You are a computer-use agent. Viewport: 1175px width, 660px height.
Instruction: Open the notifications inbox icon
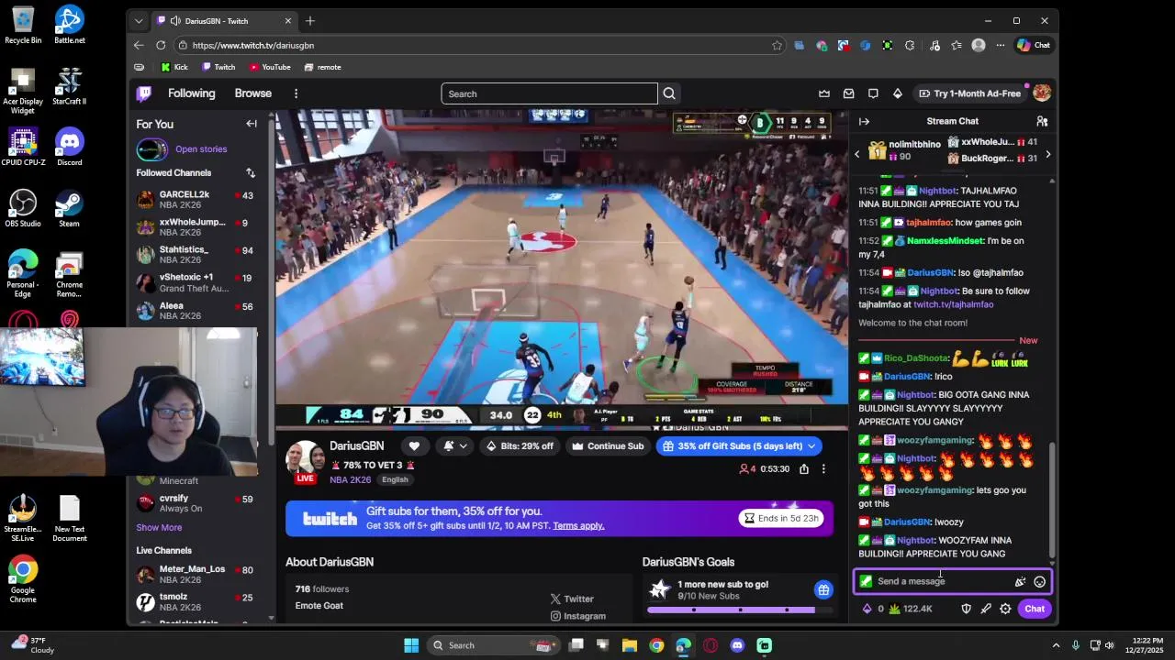[849, 93]
